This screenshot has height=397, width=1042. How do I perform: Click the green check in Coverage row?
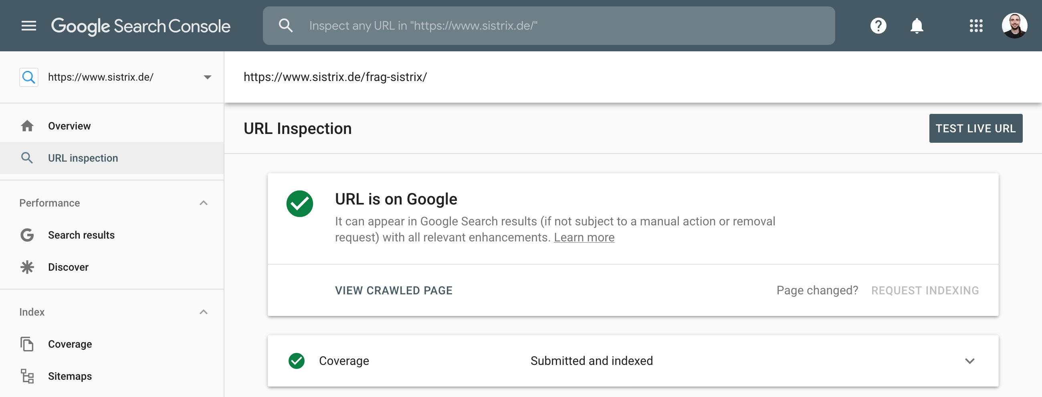[x=297, y=361]
